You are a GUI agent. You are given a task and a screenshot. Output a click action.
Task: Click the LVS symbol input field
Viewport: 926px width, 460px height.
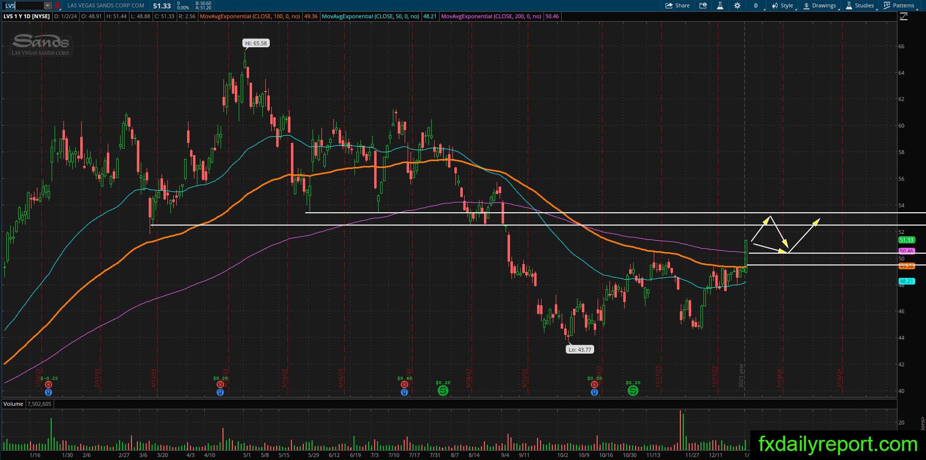24,5
